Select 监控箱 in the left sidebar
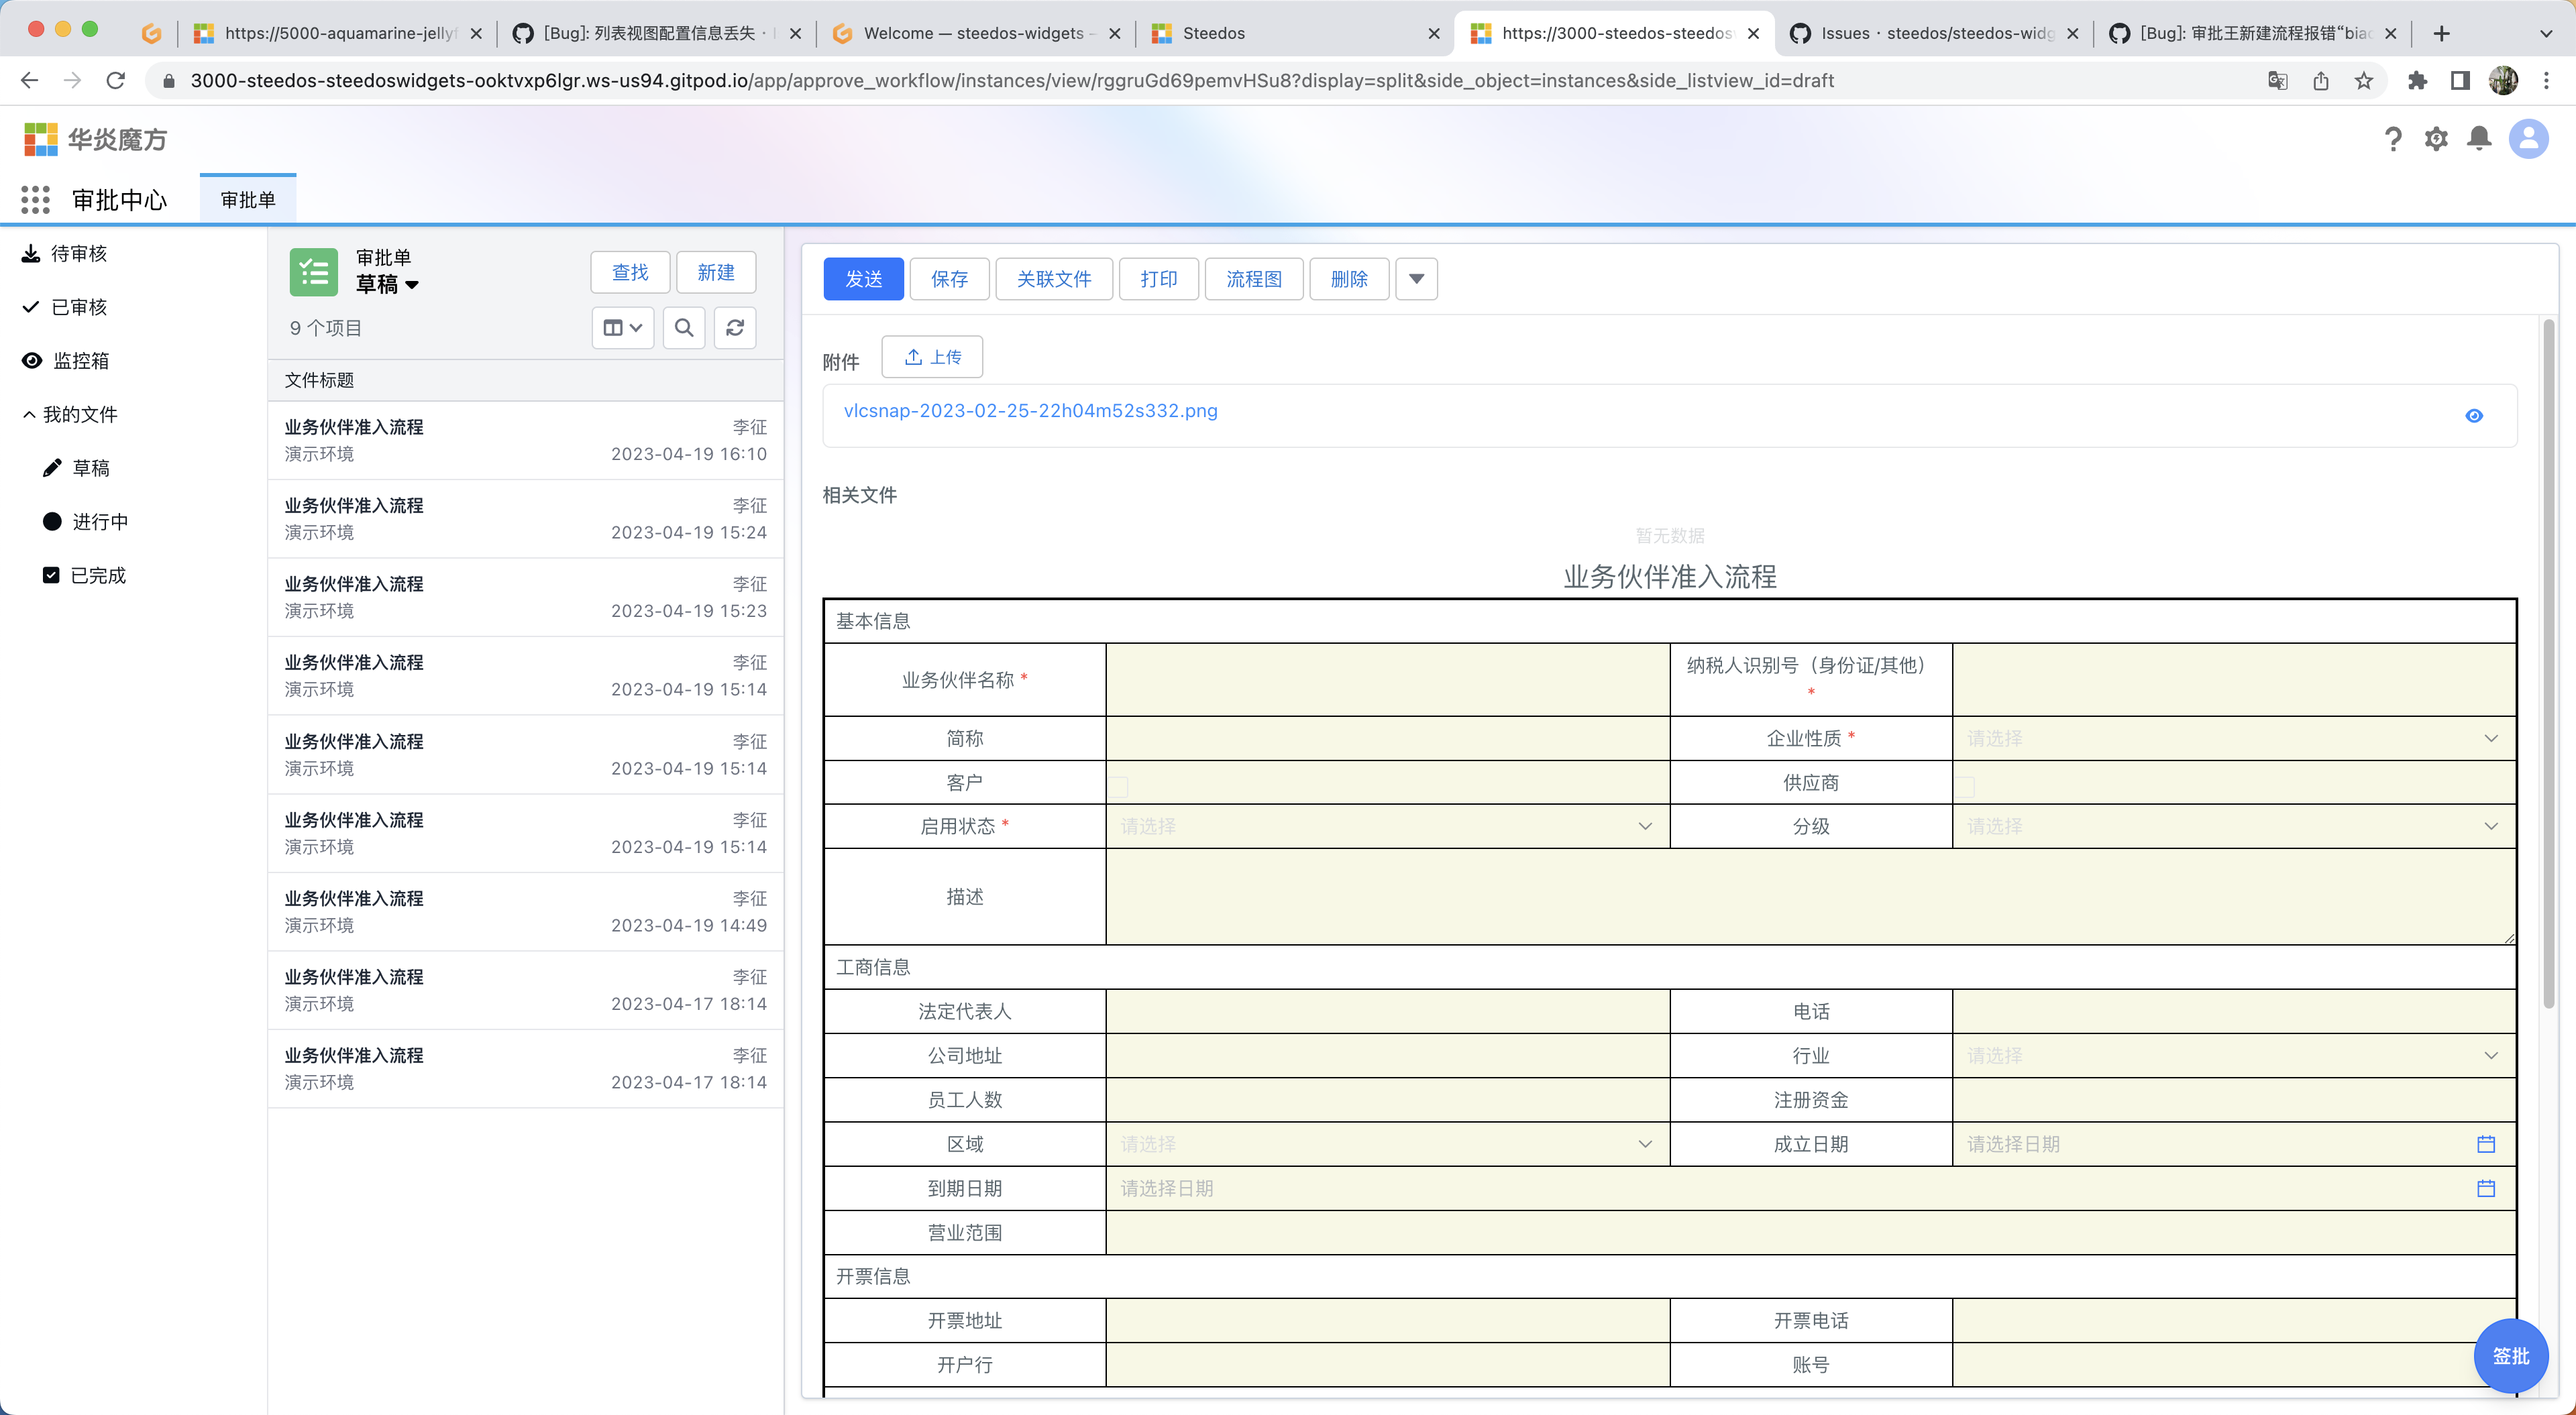 (x=80, y=360)
